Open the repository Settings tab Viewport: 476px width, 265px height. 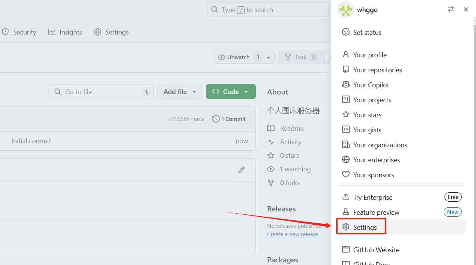tap(111, 32)
